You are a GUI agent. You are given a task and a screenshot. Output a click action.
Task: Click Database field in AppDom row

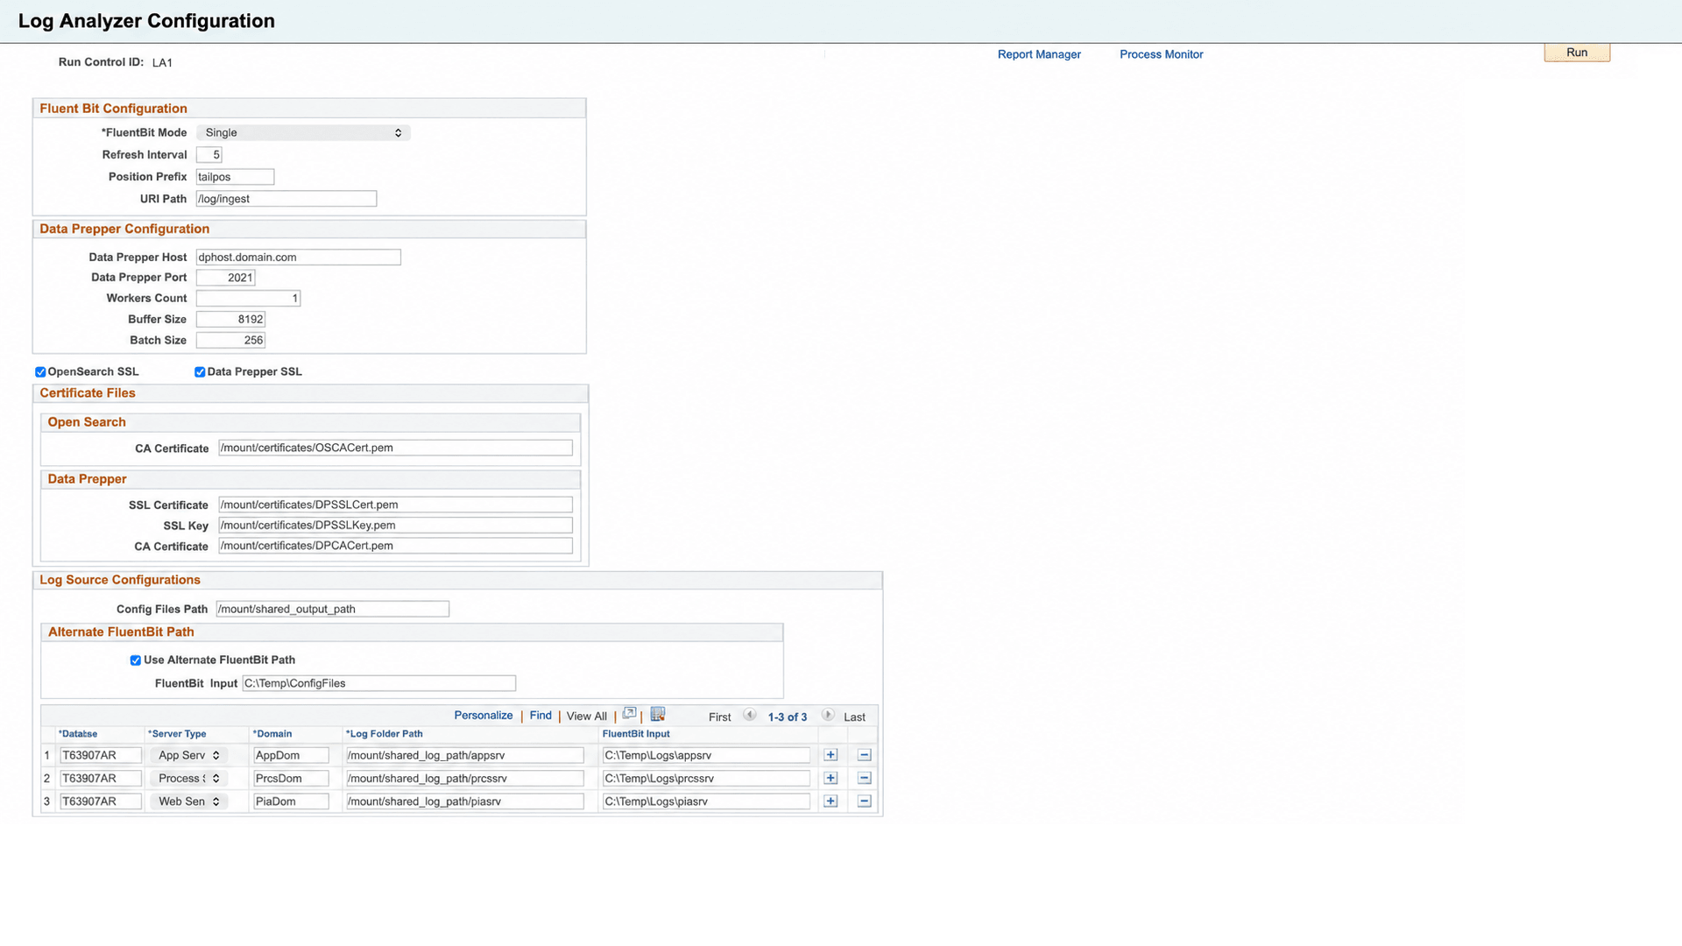(101, 755)
